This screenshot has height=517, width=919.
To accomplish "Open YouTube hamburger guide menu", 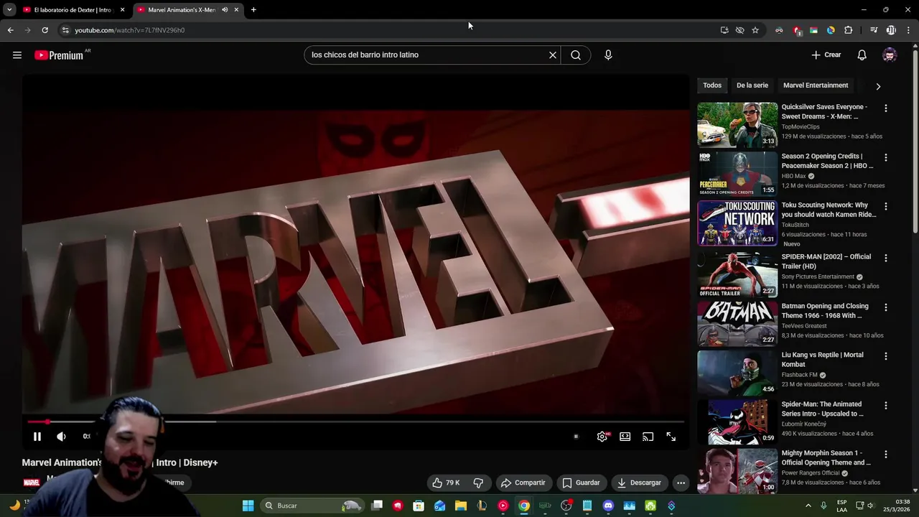I will tap(17, 55).
